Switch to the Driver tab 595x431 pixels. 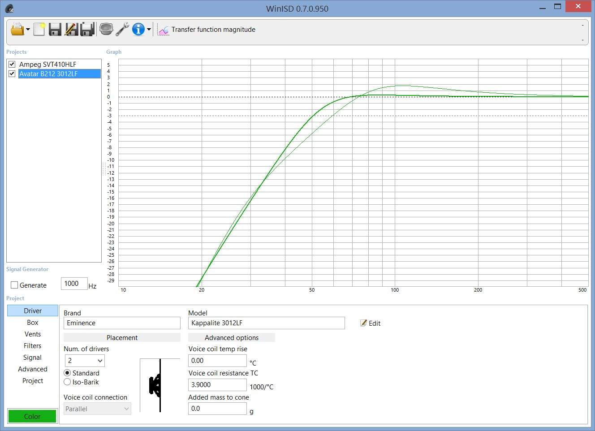[x=33, y=310]
